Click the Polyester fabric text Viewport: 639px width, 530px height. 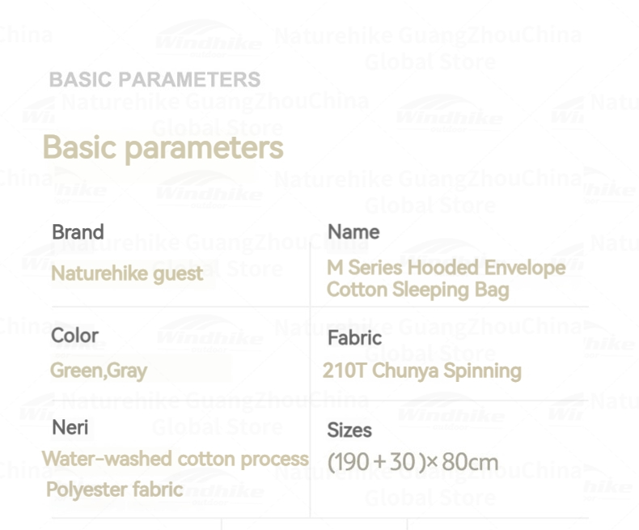point(115,490)
